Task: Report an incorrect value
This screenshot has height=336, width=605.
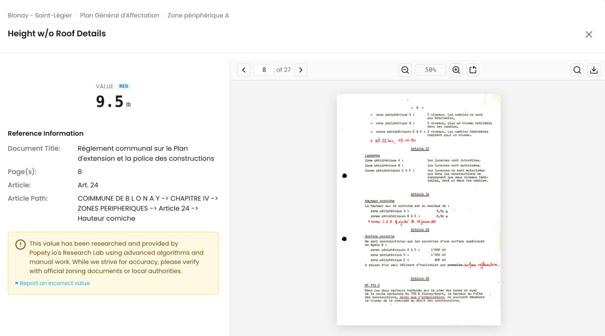Action: tap(54, 283)
